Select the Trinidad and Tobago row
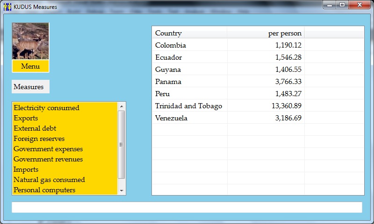 (x=188, y=106)
